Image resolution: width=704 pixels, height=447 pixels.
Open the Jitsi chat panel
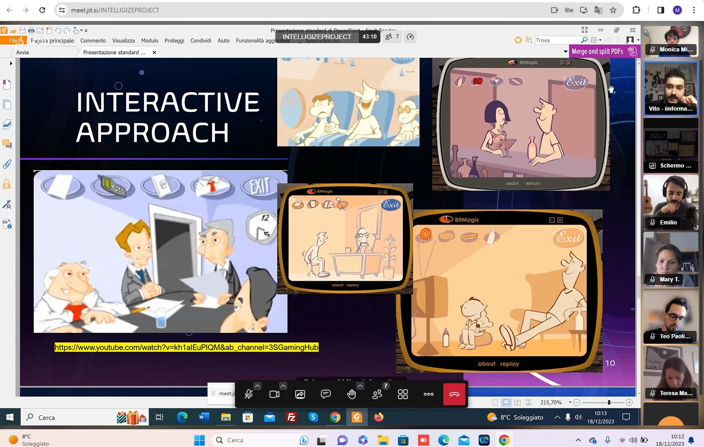pyautogui.click(x=326, y=394)
